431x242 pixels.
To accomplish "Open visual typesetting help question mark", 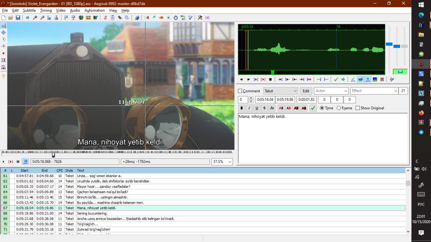I will (x=3, y=76).
